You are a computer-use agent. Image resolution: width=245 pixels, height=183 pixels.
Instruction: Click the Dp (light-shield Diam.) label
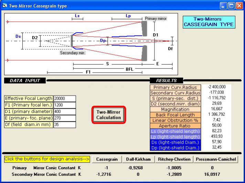(175, 148)
